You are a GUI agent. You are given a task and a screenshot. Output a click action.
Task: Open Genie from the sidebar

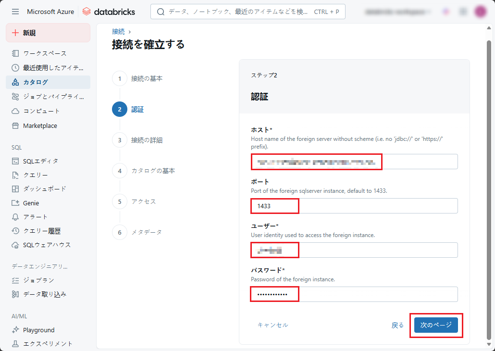pyautogui.click(x=31, y=203)
